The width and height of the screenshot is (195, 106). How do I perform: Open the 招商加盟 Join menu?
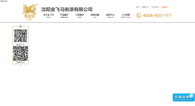(95, 16)
